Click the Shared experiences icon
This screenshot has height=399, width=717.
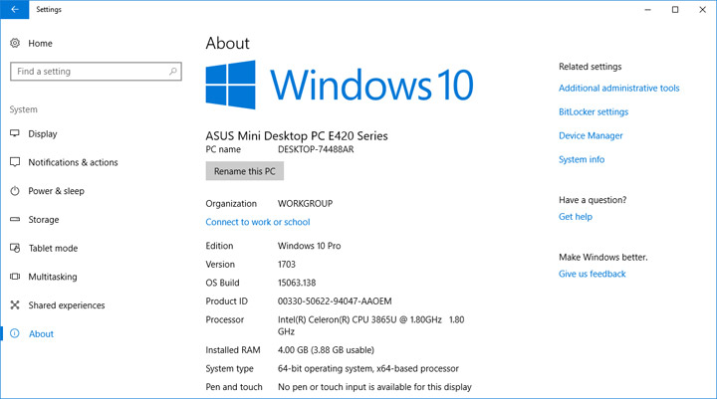coord(15,305)
